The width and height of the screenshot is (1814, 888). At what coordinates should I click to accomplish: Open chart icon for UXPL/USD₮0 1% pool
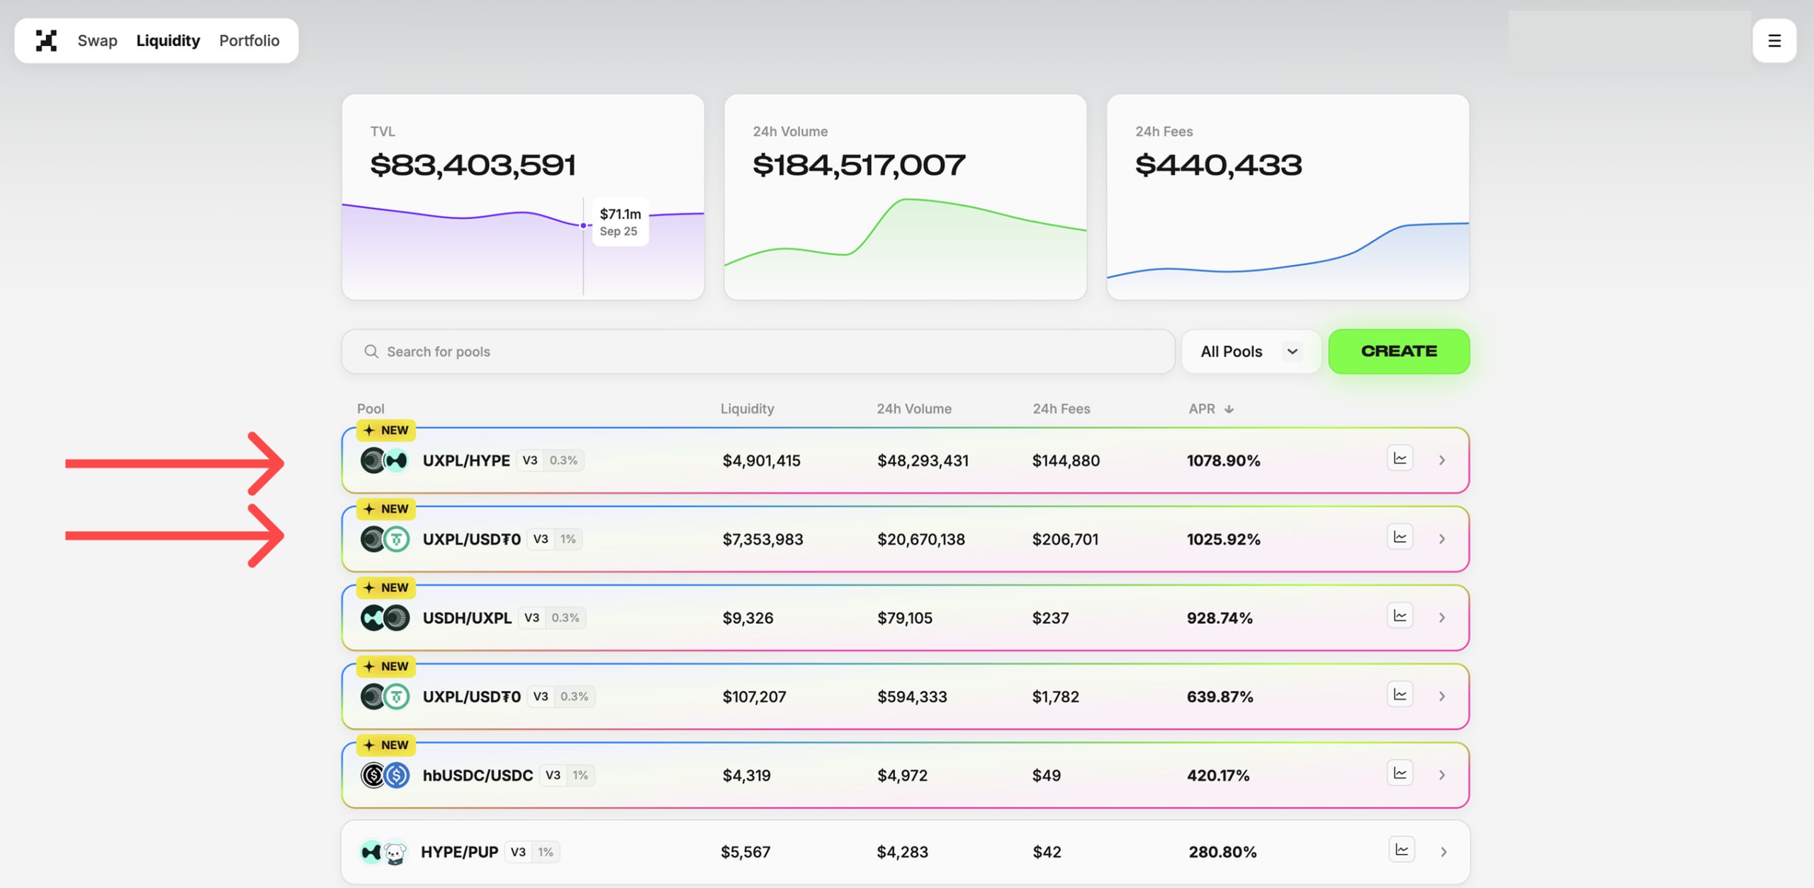tap(1399, 537)
